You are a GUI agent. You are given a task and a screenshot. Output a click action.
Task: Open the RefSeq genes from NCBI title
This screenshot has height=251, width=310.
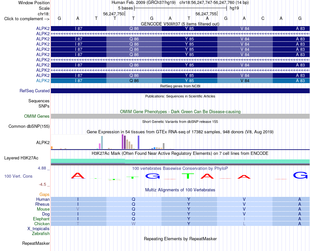click(x=180, y=86)
